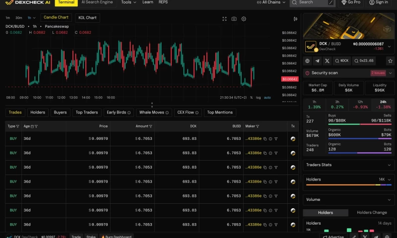Toggle auto scale on the chart
This screenshot has height=238, width=397.
coord(267,98)
